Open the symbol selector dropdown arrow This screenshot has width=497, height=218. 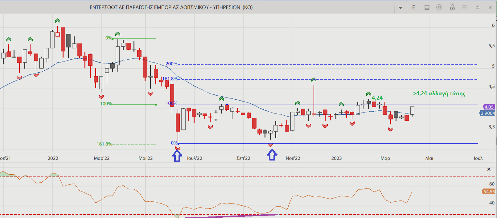click(x=400, y=8)
